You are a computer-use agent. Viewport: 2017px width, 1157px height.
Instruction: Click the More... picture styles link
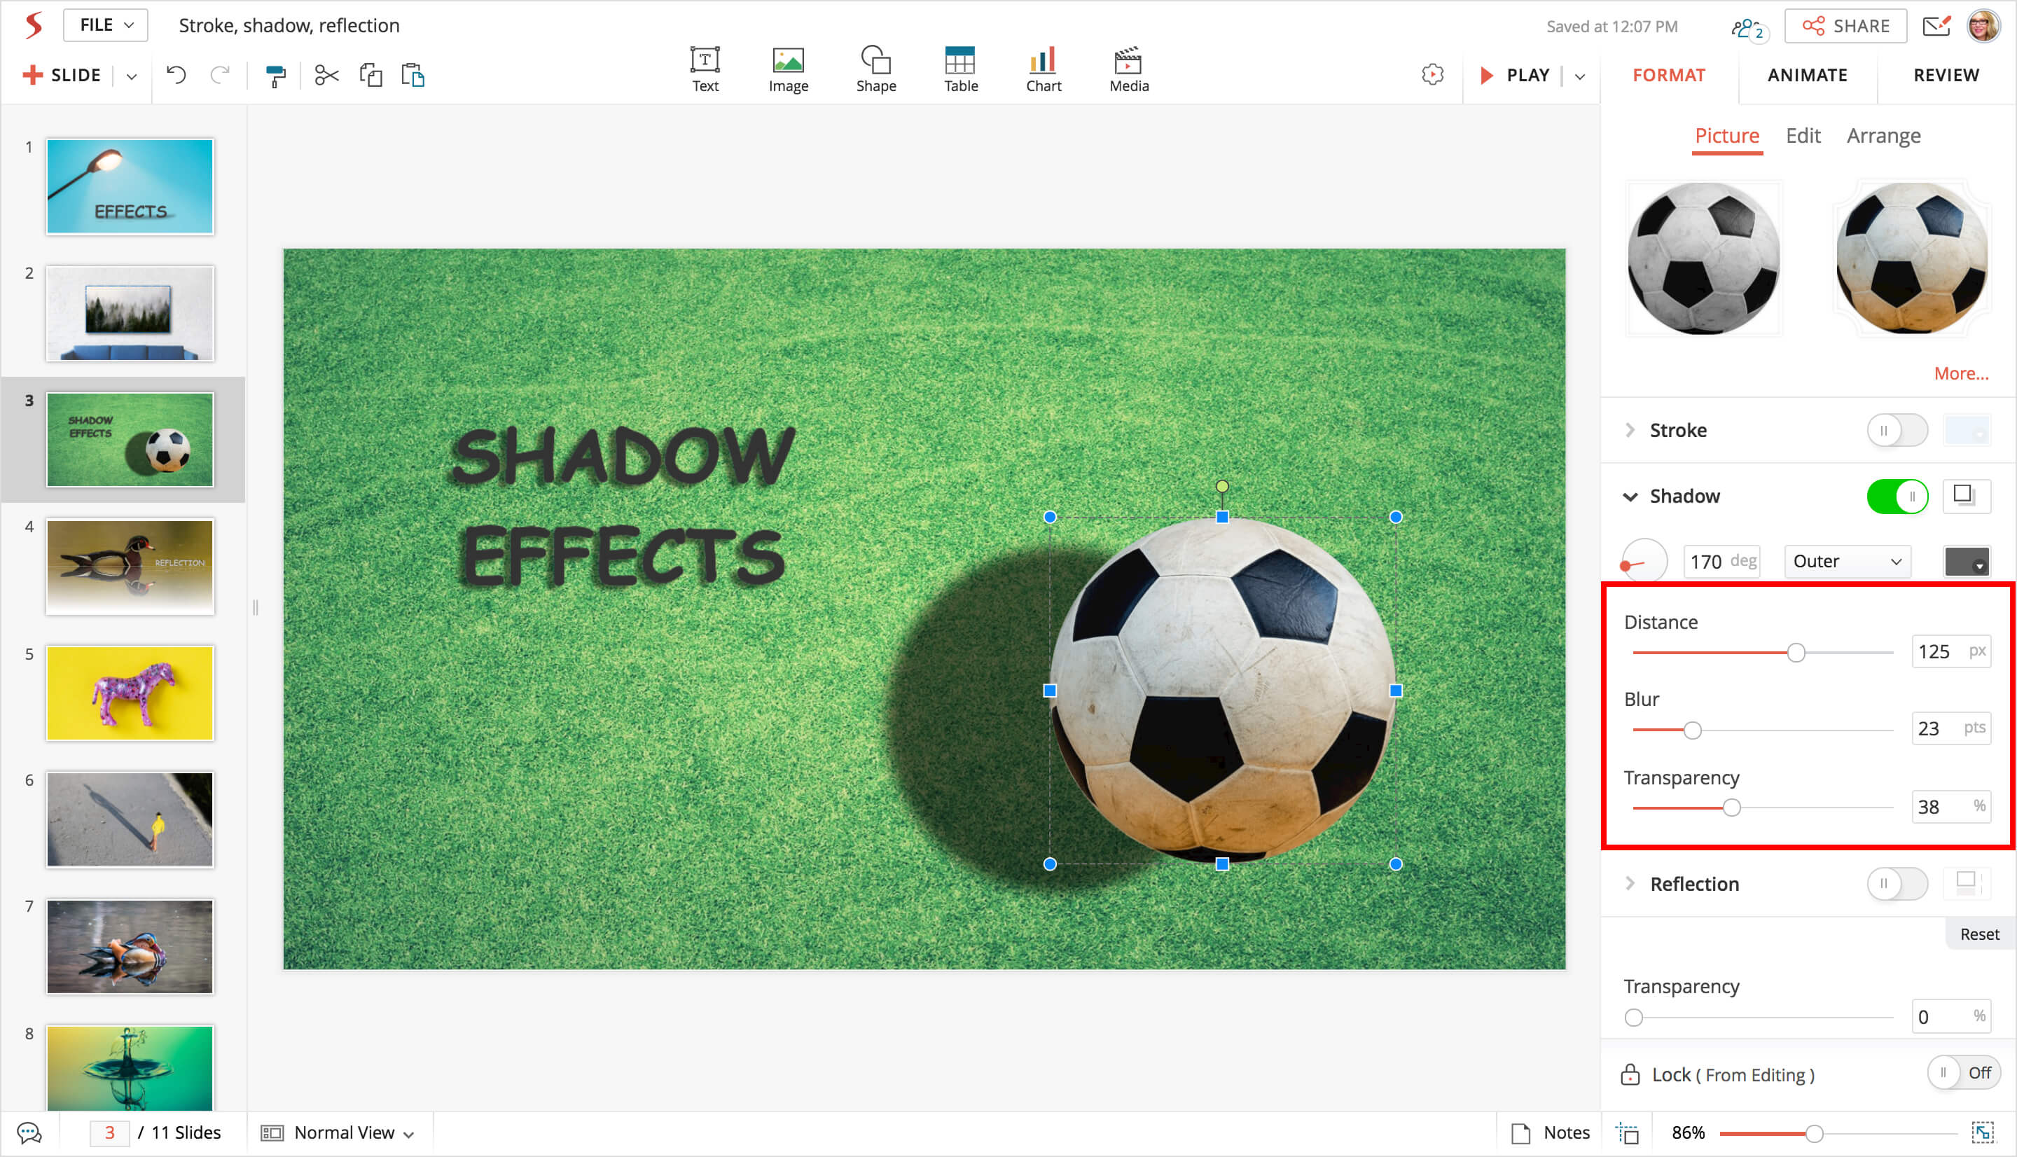(1960, 373)
